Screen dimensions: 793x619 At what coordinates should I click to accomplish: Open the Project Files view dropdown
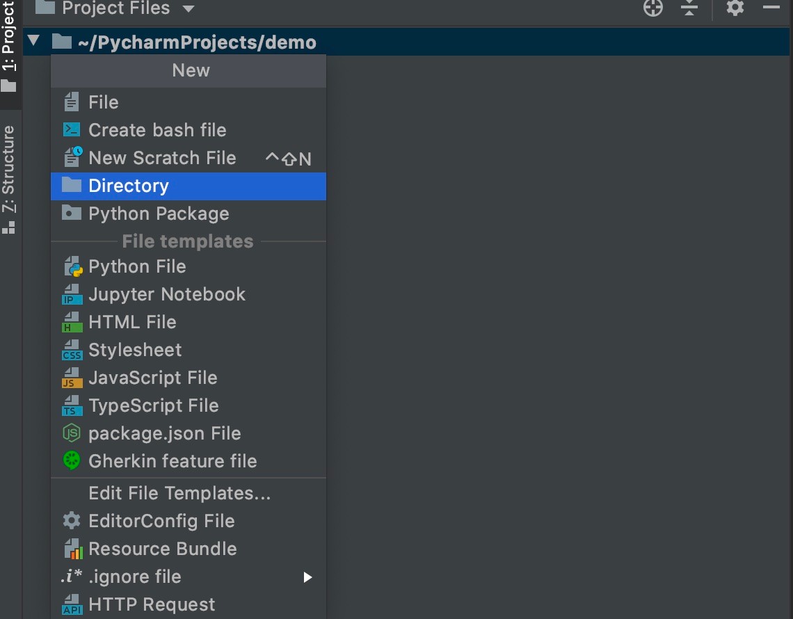point(189,8)
